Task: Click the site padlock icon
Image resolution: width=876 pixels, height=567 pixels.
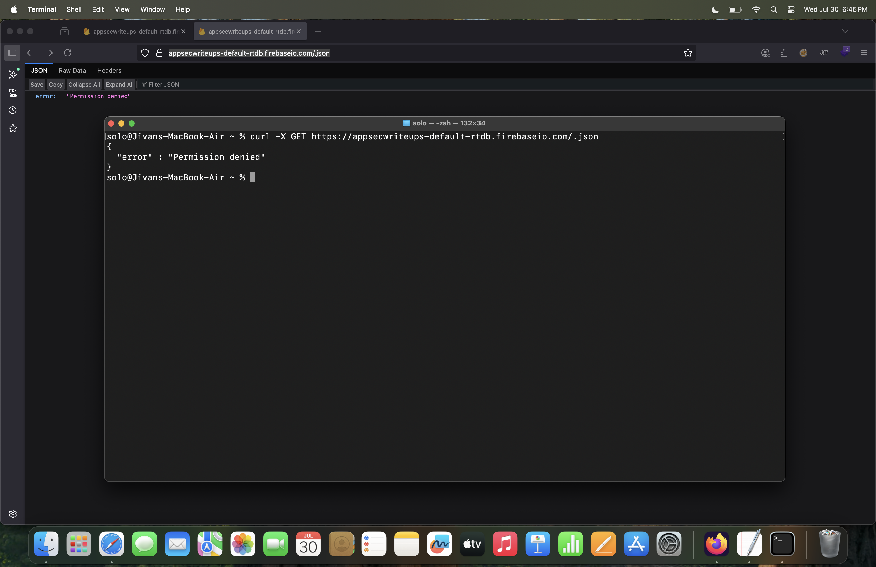Action: (159, 53)
